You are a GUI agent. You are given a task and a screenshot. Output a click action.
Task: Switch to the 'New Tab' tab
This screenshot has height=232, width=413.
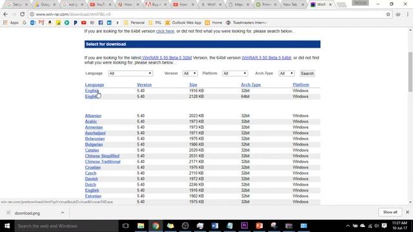(x=294, y=5)
